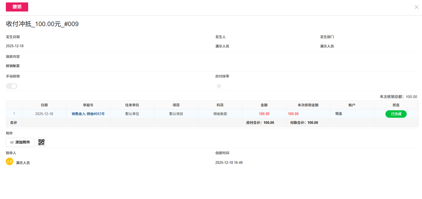Click the 现金 account cell
The image size is (422, 199).
point(338,114)
